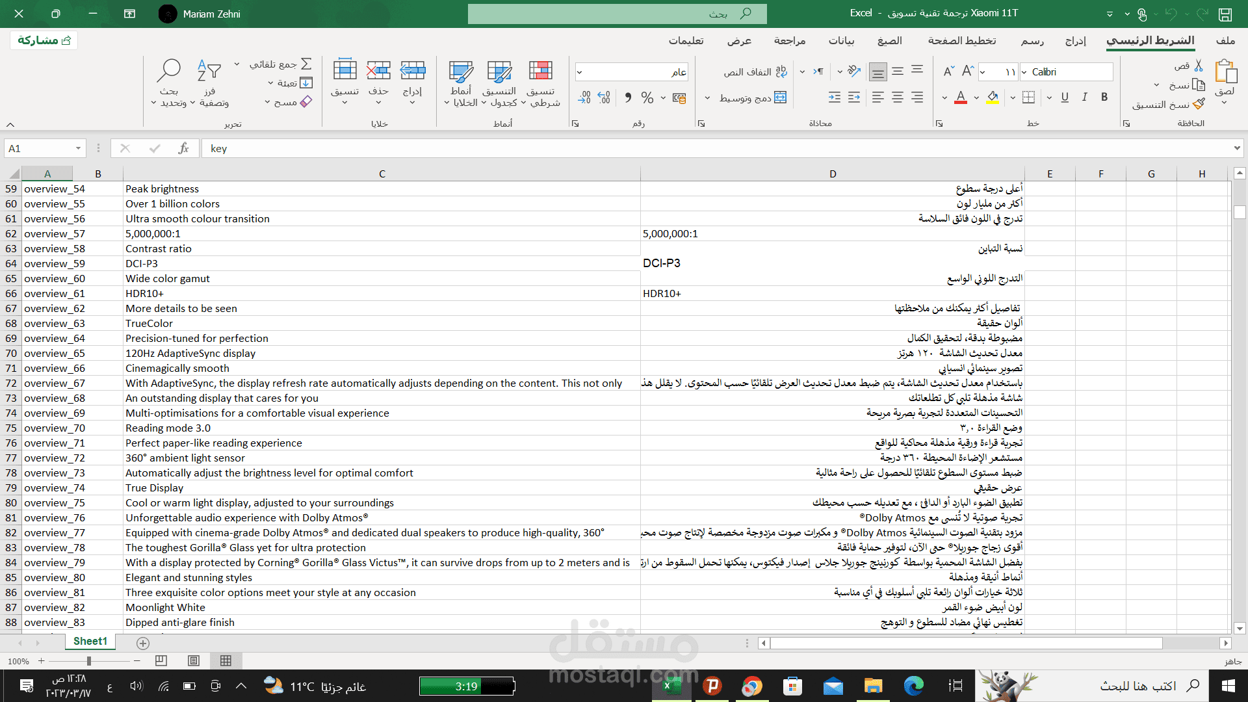Switch to the Insert (إدراج) tab
The width and height of the screenshot is (1248, 702).
tap(1076, 41)
